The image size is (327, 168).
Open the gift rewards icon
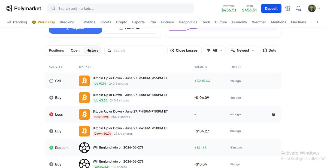(x=288, y=8)
